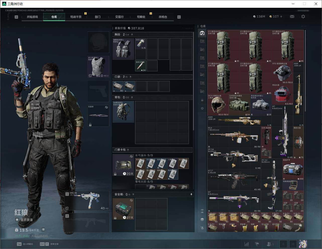Select the keycard case with 20天

[123, 165]
